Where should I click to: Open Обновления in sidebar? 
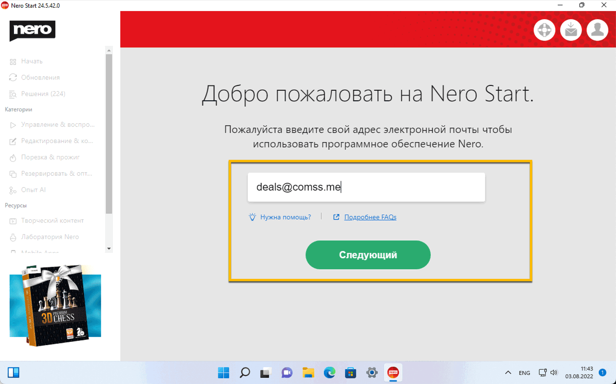click(40, 77)
